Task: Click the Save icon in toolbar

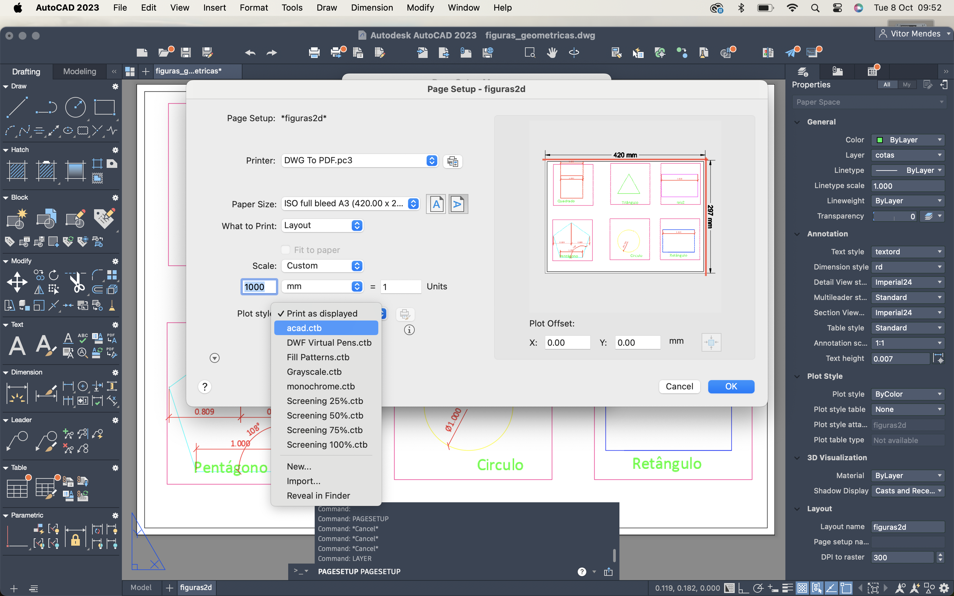Action: 186,52
